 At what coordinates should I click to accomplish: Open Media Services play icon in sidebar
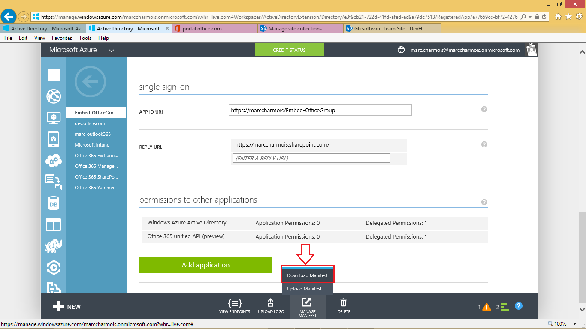point(54,268)
